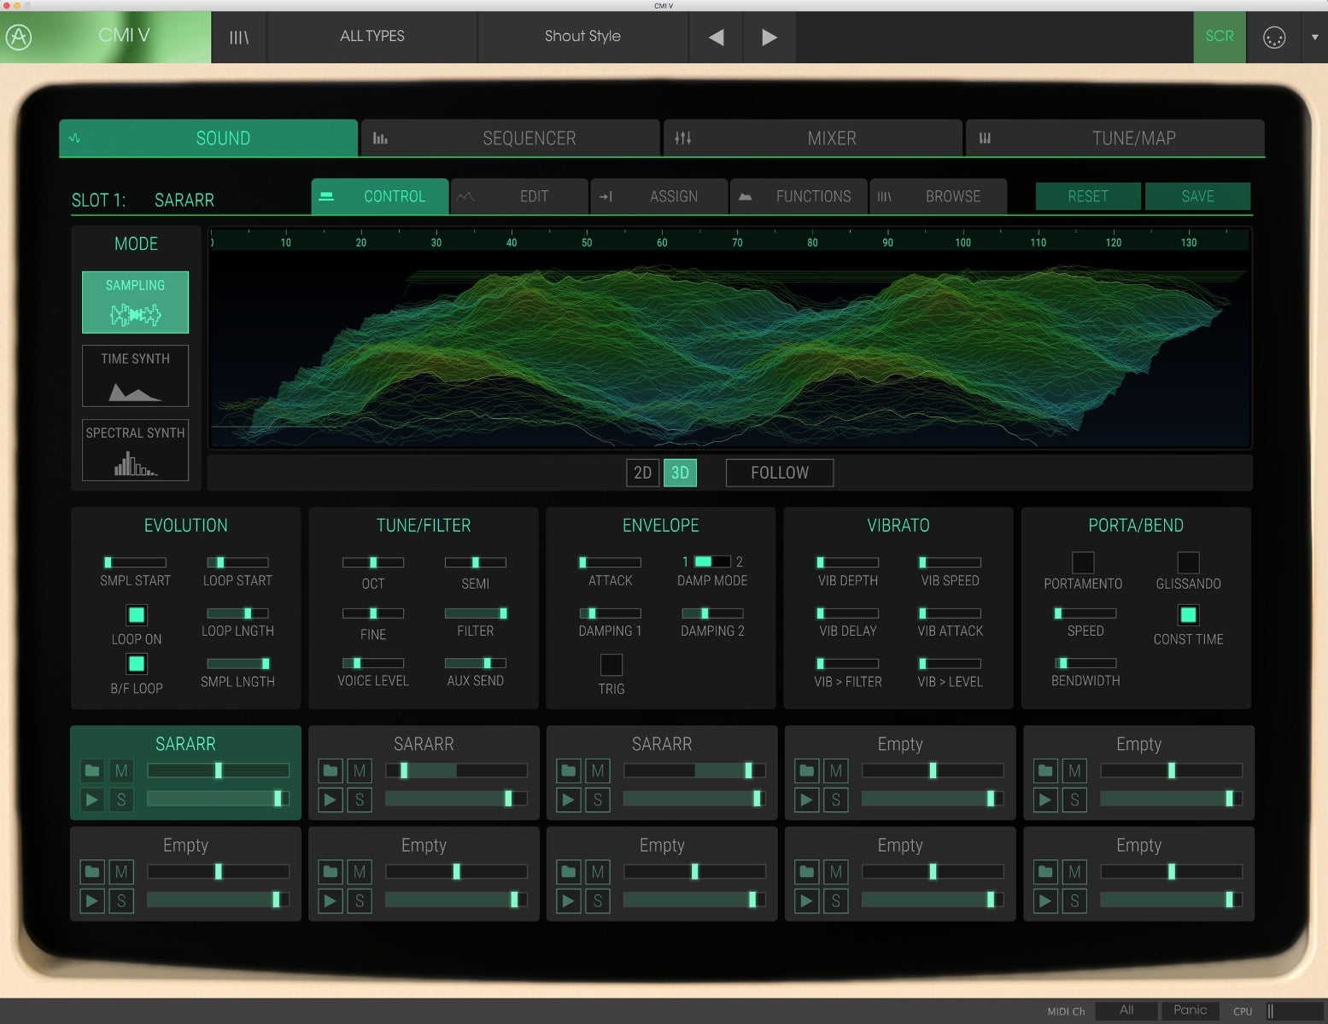Click the SAVE button

1198,196
